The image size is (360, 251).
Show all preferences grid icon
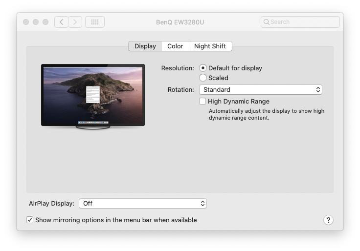tap(95, 22)
